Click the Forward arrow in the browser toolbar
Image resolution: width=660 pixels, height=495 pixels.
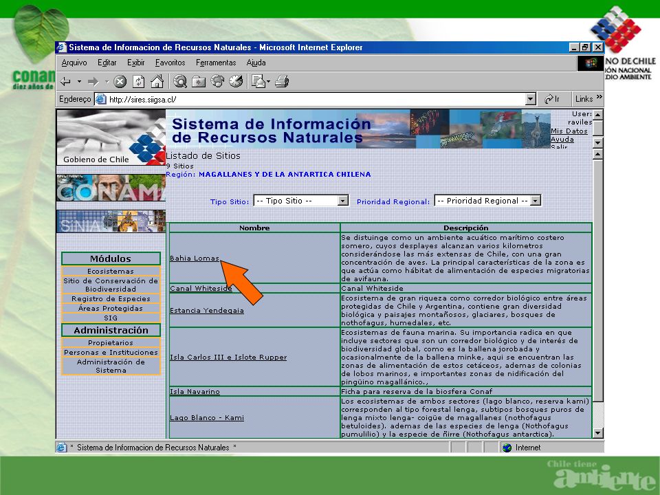(x=93, y=81)
